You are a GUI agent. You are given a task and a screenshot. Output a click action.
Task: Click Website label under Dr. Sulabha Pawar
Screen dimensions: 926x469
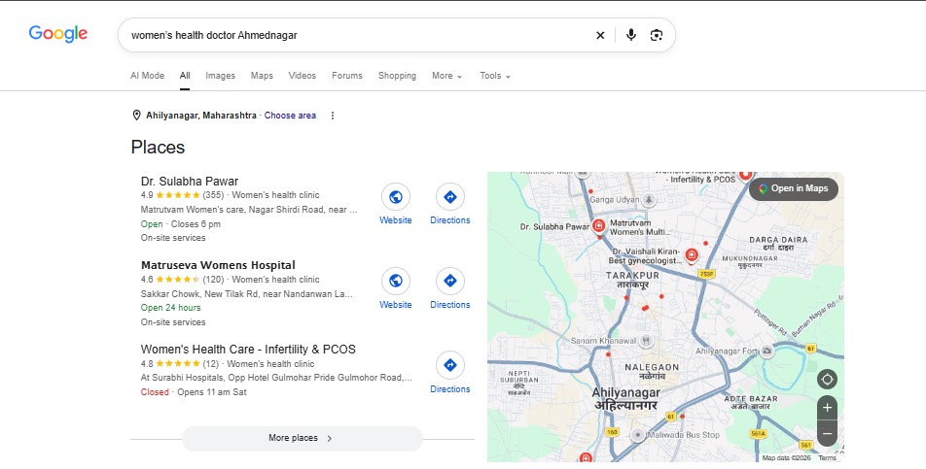point(396,220)
